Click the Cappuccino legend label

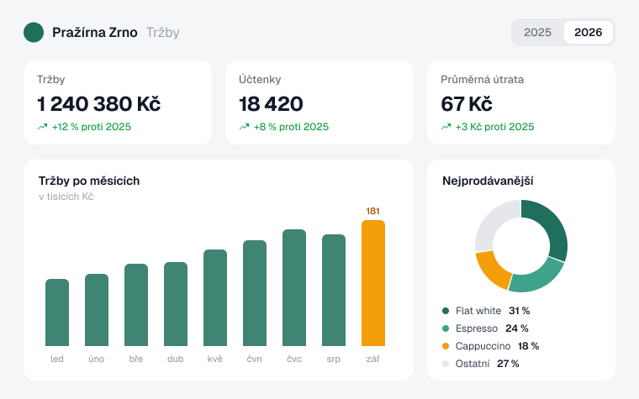pos(483,346)
